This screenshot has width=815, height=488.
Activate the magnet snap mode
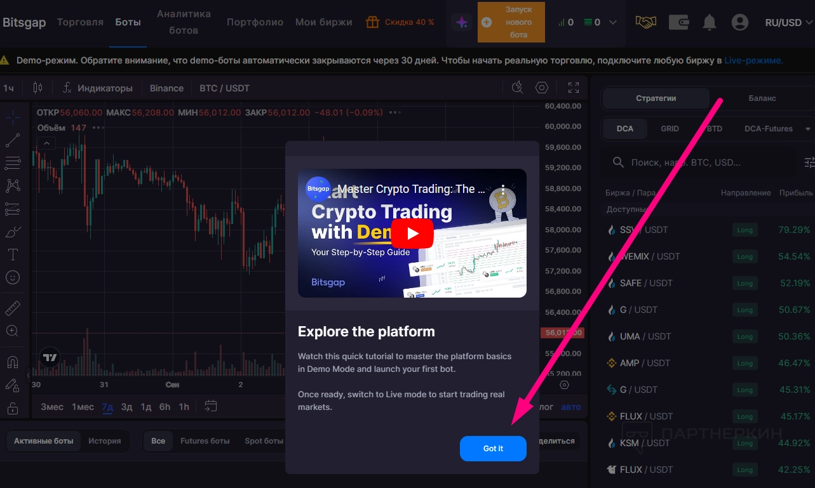[13, 362]
